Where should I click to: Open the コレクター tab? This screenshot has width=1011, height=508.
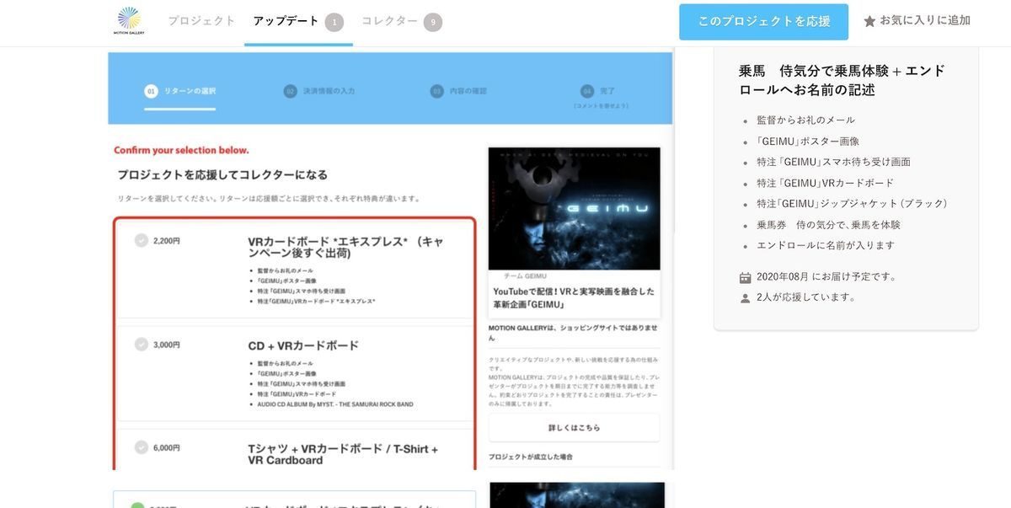389,21
